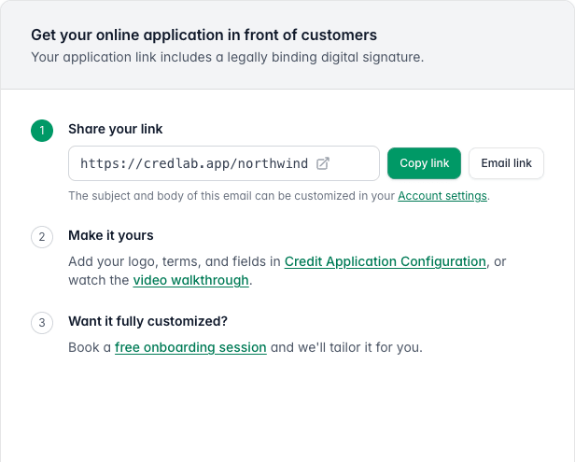The height and width of the screenshot is (462, 575).
Task: Copy the application link
Action: pos(424,163)
